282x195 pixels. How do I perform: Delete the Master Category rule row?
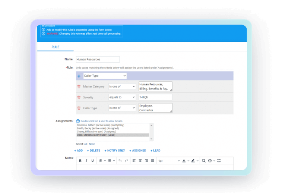[x=79, y=87]
